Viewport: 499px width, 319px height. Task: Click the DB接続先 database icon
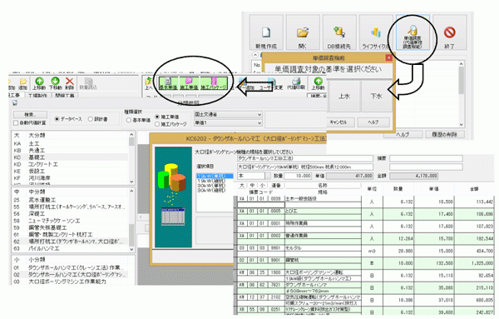click(x=339, y=32)
